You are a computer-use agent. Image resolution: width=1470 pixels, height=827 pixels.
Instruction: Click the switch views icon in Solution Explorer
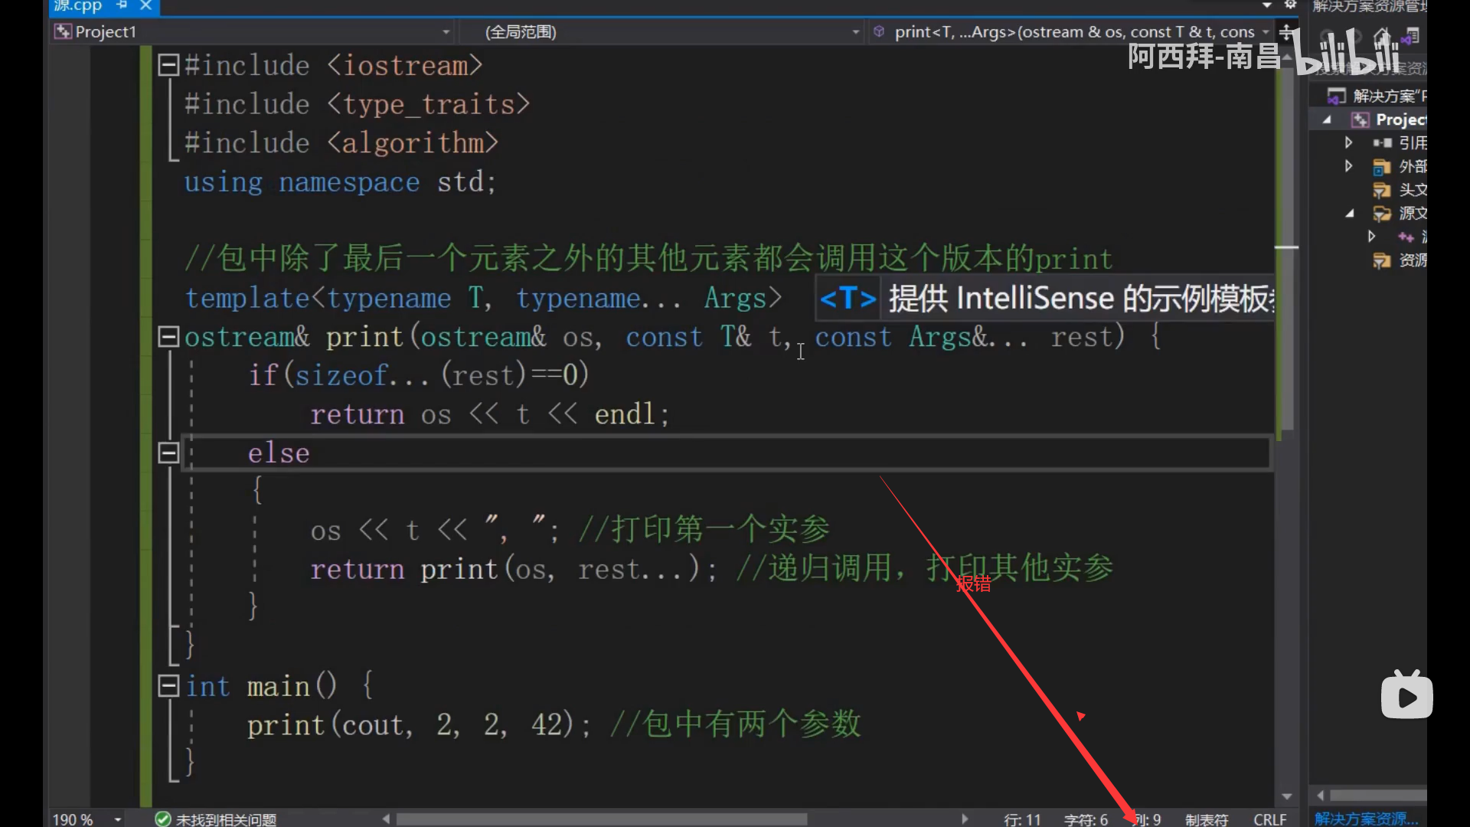click(x=1410, y=36)
